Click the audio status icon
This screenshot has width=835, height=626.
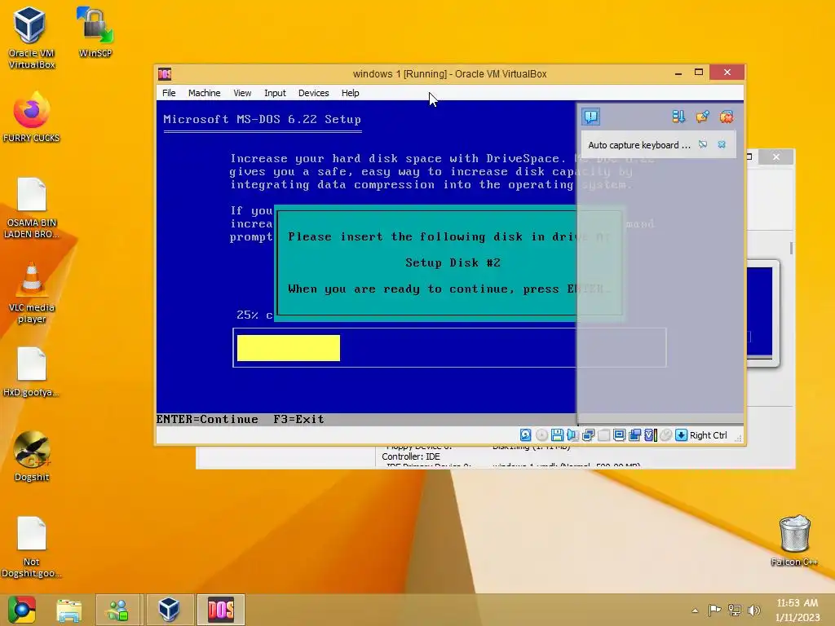(x=572, y=435)
